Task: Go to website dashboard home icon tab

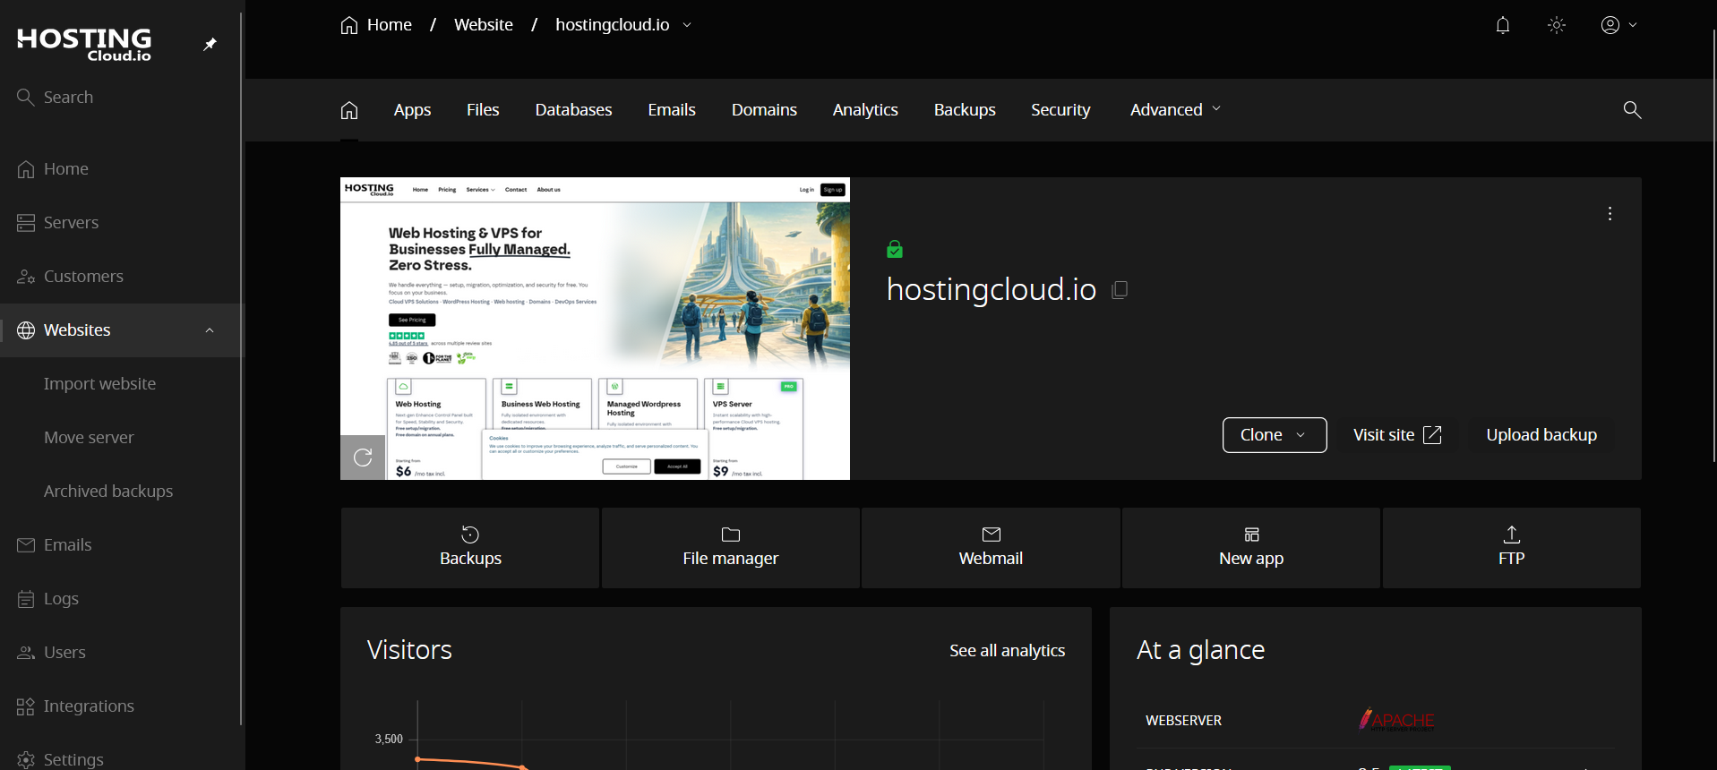Action: [349, 110]
